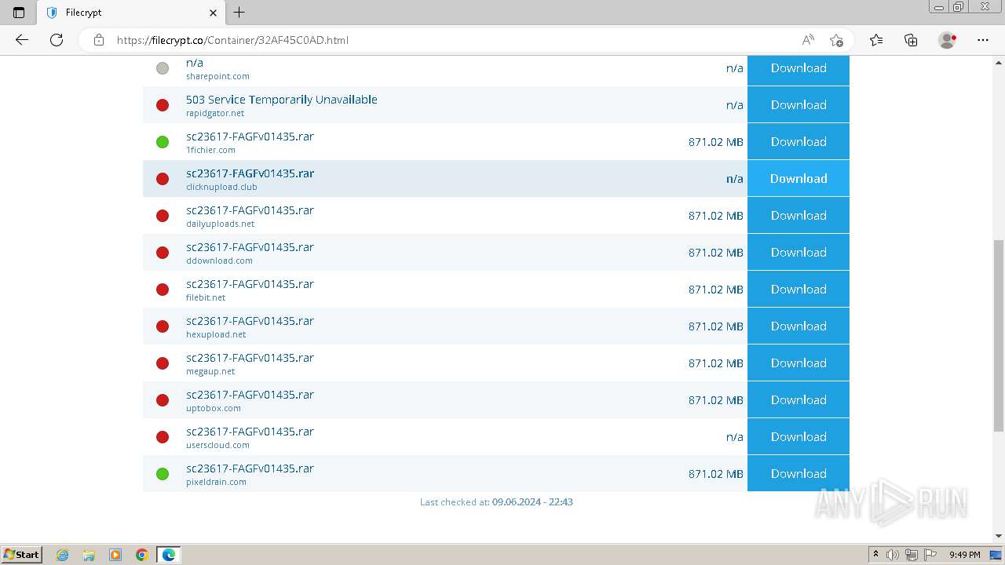Image resolution: width=1005 pixels, height=565 pixels.
Task: Open the Favorites list icon
Action: [x=876, y=40]
